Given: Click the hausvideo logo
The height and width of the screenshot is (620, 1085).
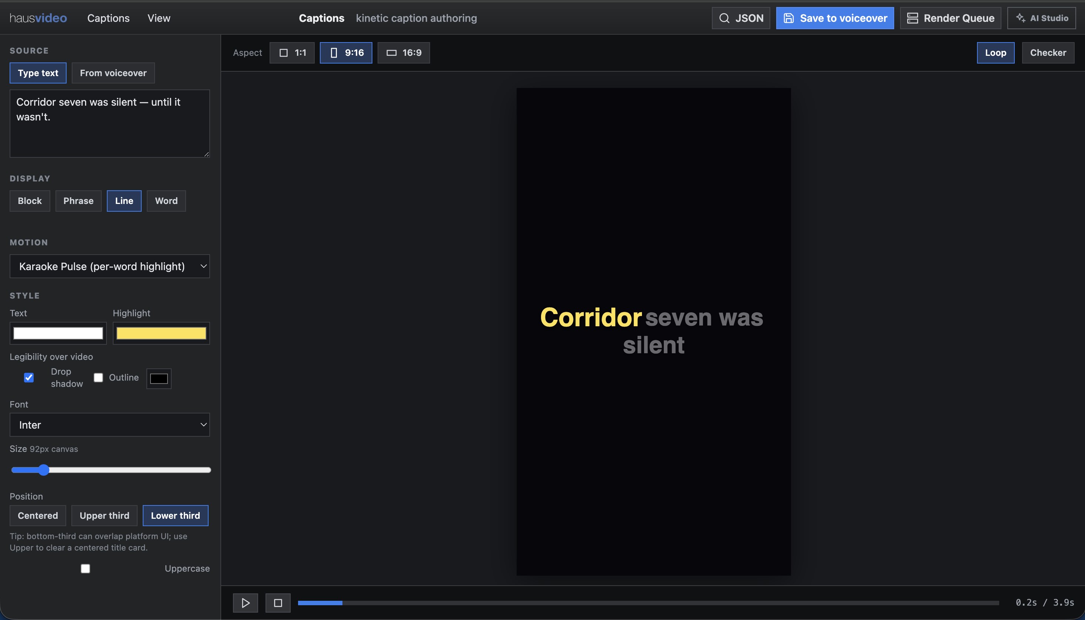Looking at the screenshot, I should coord(38,18).
